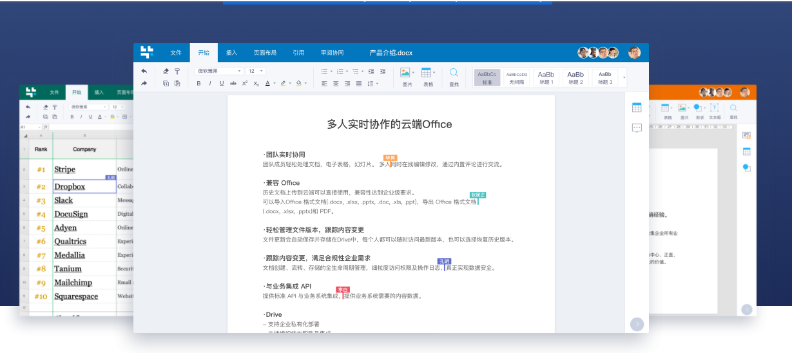This screenshot has width=792, height=353.
Task: Click the app logo in document editor
Action: click(148, 52)
